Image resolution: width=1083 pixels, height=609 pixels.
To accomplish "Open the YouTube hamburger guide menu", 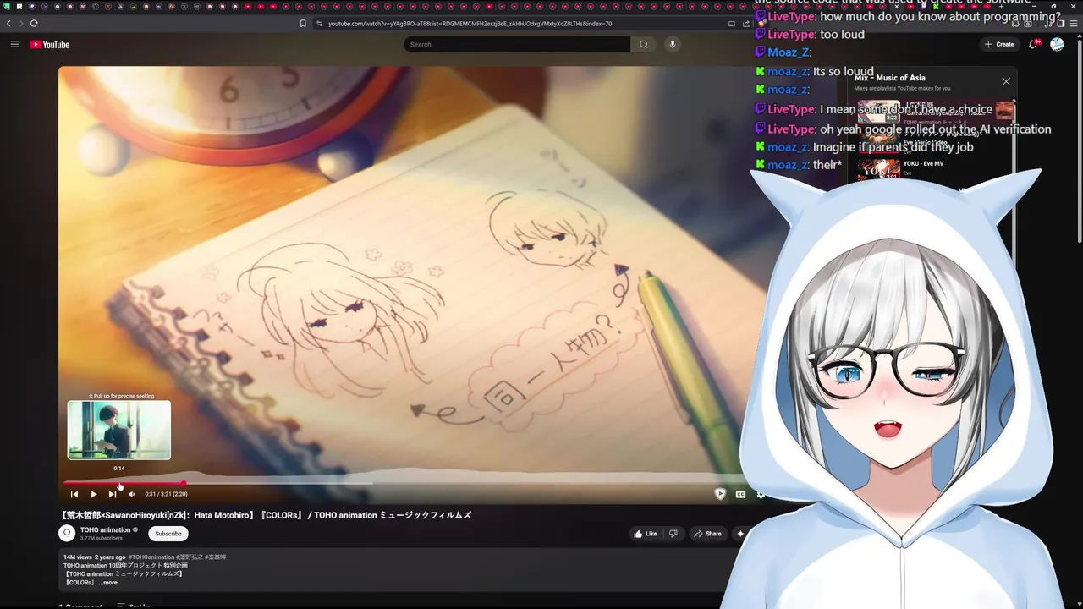I will (14, 44).
